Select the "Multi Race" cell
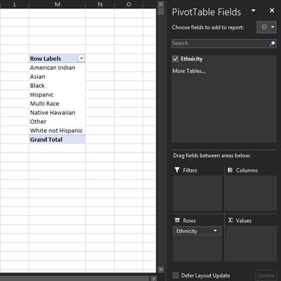281x281 pixels. tap(57, 103)
